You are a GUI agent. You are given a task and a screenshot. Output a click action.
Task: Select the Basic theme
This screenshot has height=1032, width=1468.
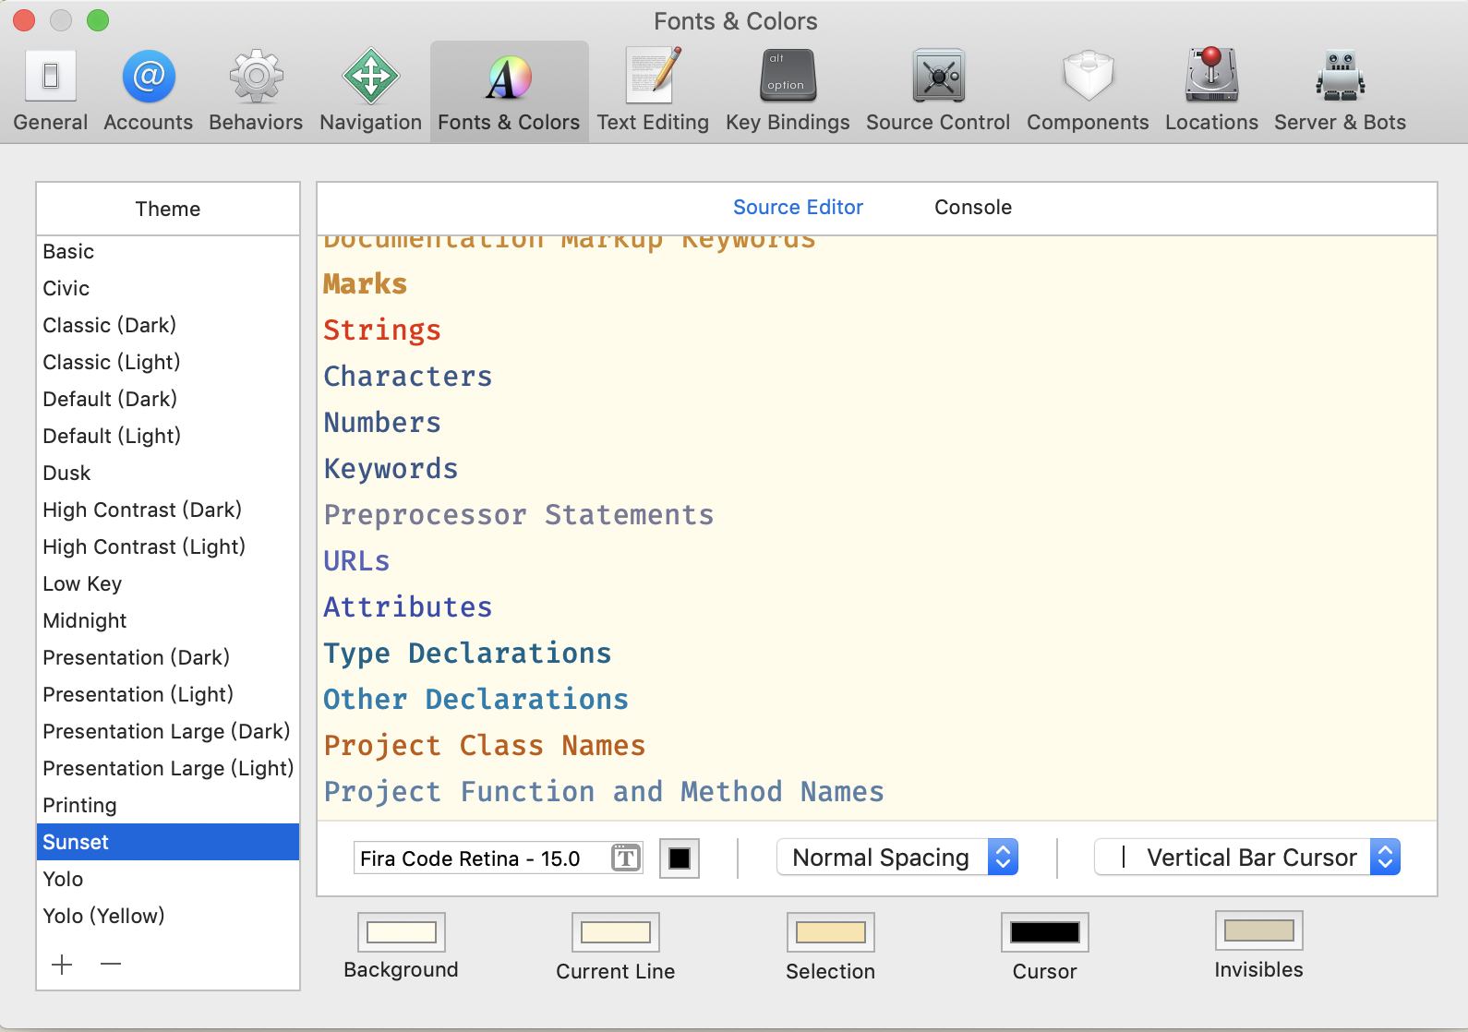point(168,252)
